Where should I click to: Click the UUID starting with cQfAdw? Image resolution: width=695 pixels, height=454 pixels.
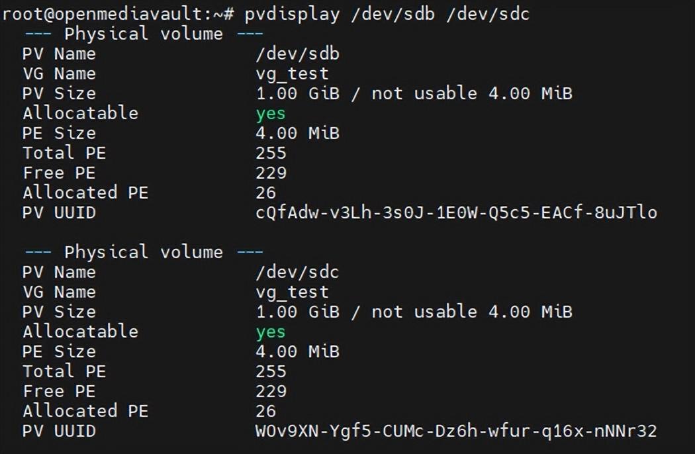(456, 212)
